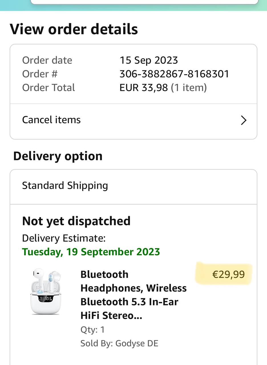Click the search field at the top edge
The height and width of the screenshot is (365, 267).
[144, 2]
